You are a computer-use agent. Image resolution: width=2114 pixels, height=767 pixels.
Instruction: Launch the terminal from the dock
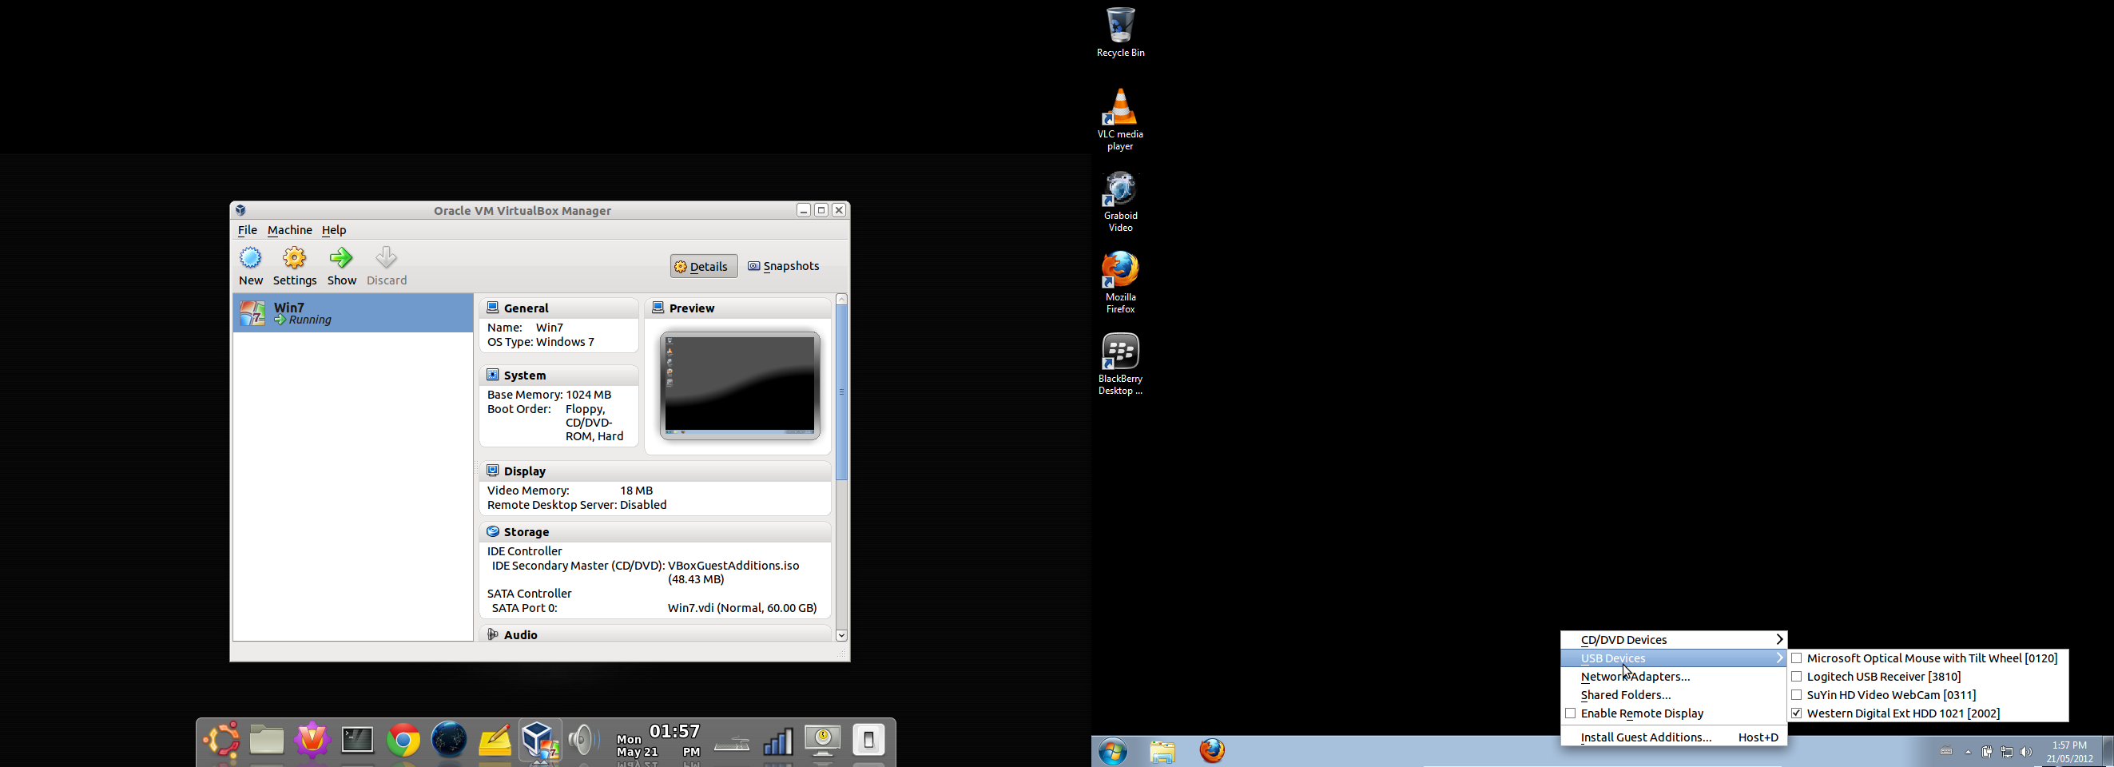pyautogui.click(x=357, y=741)
